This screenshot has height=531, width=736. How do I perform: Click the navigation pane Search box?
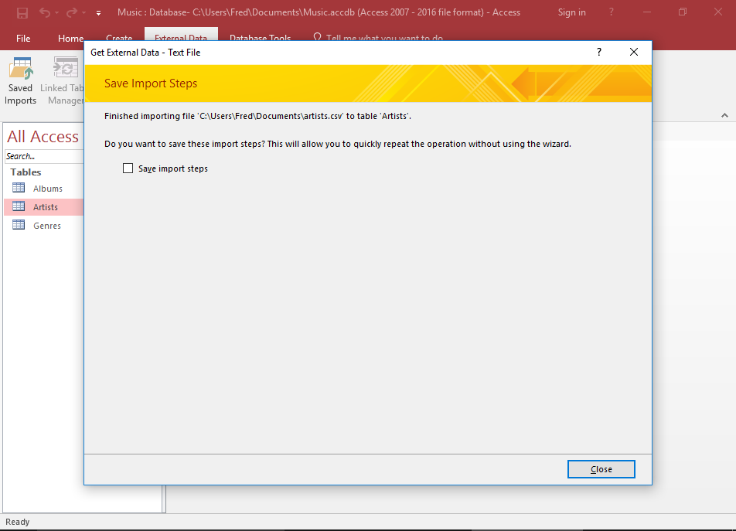click(44, 156)
